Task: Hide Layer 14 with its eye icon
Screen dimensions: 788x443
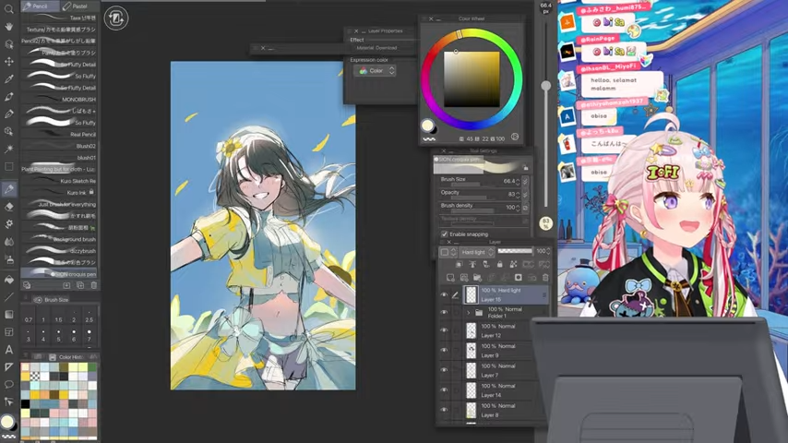Action: point(444,389)
